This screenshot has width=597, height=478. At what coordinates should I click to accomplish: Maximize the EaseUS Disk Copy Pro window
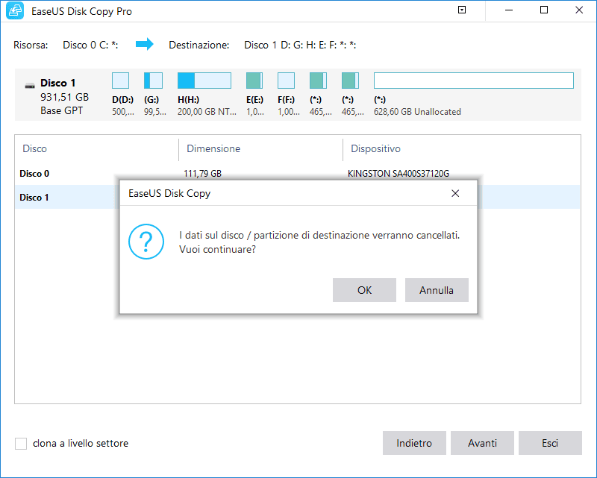pos(544,10)
